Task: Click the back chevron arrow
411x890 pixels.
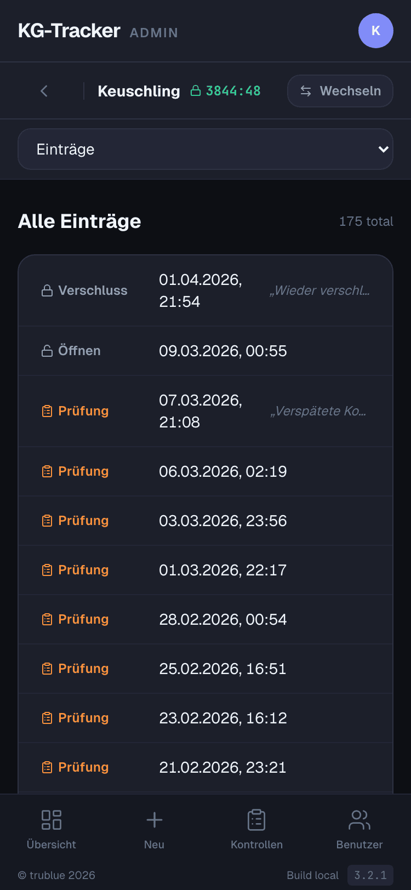Action: 44,91
